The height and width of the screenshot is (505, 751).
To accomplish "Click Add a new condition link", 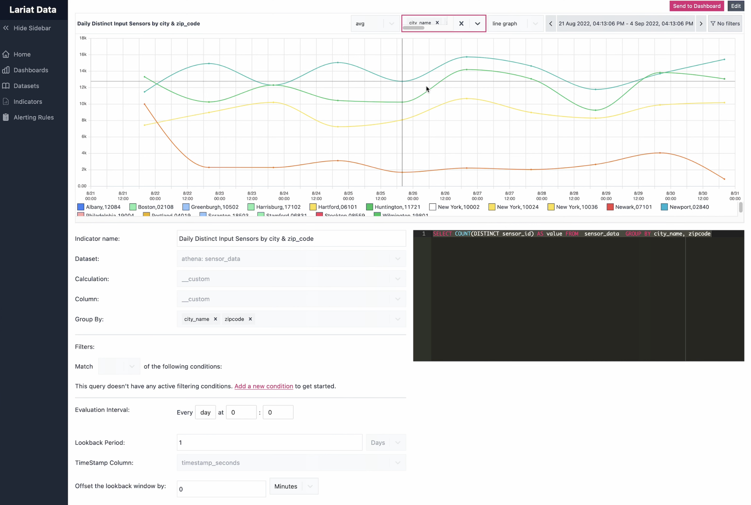I will (x=264, y=386).
